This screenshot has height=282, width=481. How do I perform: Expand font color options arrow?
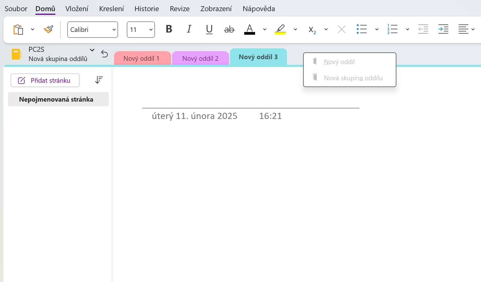pyautogui.click(x=265, y=29)
